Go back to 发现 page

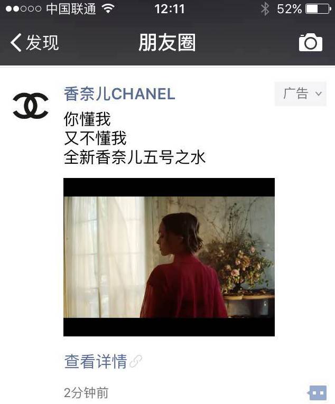click(x=35, y=43)
